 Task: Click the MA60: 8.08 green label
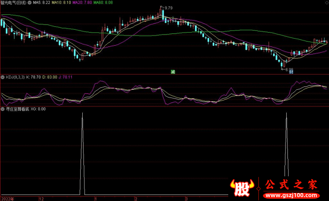pos(103,2)
